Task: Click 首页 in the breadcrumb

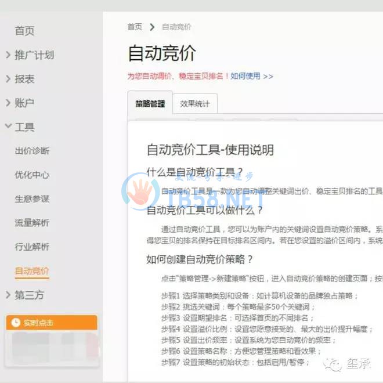Action: 135,27
